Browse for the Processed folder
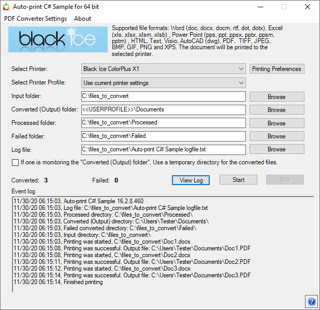The height and width of the screenshot is (310, 320). [277, 123]
